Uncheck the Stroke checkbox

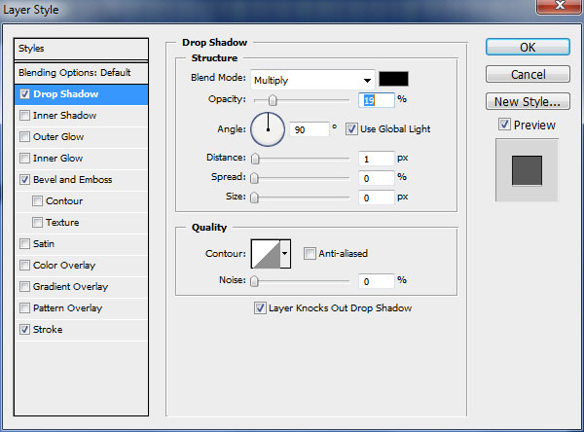tap(24, 330)
